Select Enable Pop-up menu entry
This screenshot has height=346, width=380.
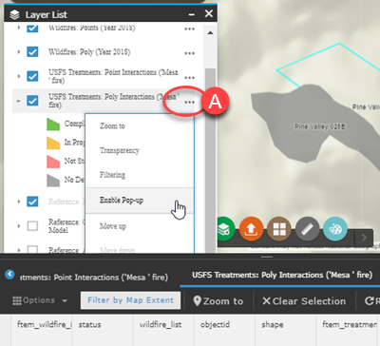coord(140,201)
